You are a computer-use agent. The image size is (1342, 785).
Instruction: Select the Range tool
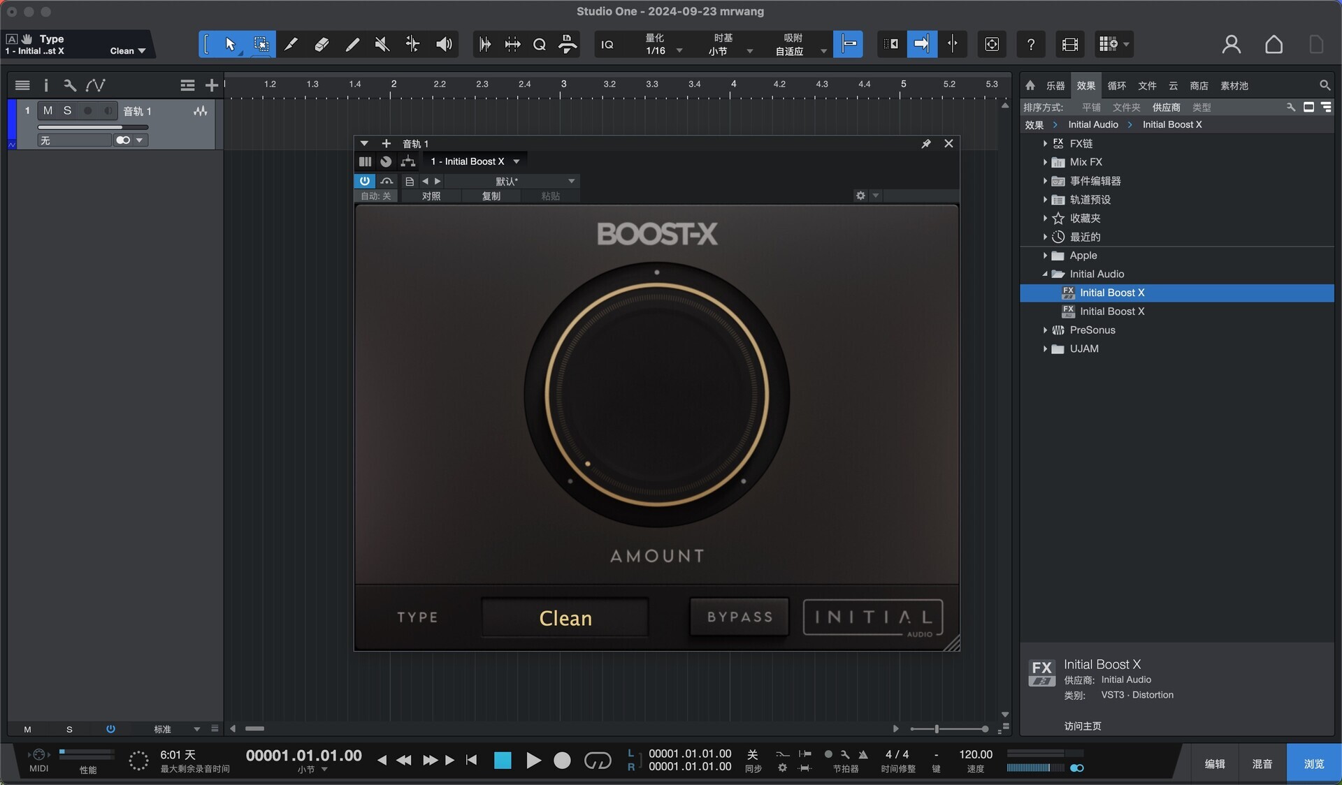[261, 44]
